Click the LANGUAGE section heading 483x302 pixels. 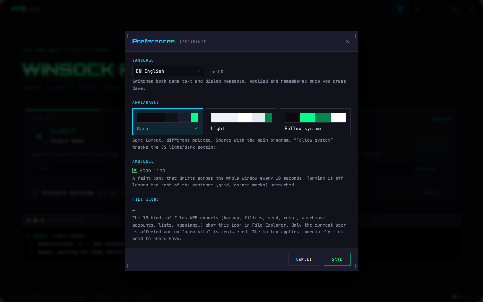[143, 60]
